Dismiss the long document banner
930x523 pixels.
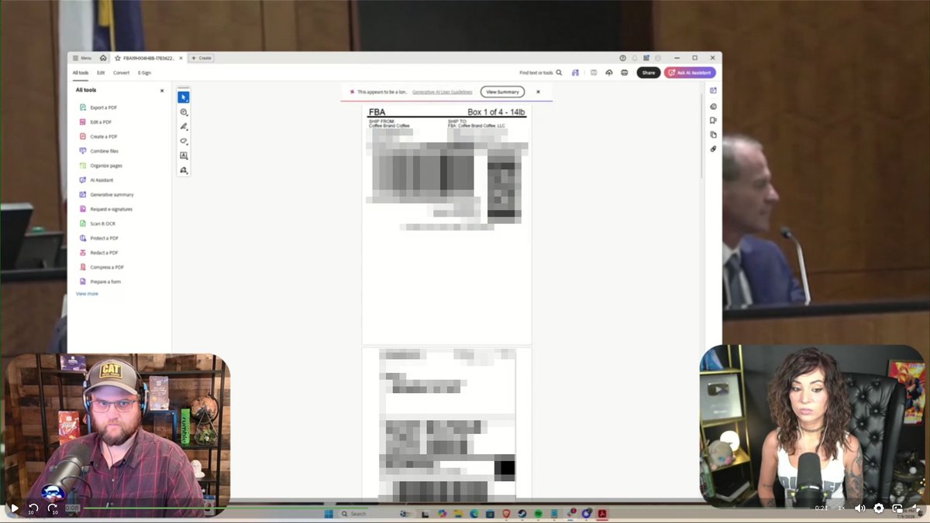[538, 92]
